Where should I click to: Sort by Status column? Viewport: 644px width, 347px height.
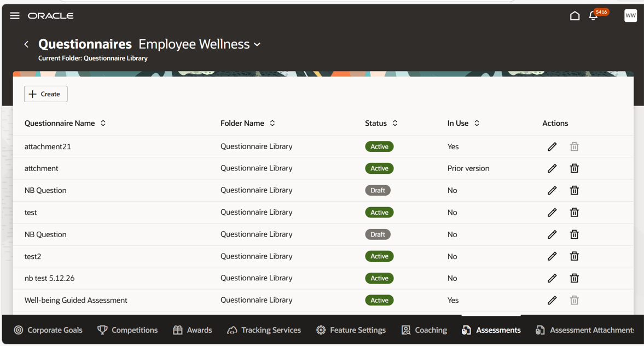[x=394, y=123]
